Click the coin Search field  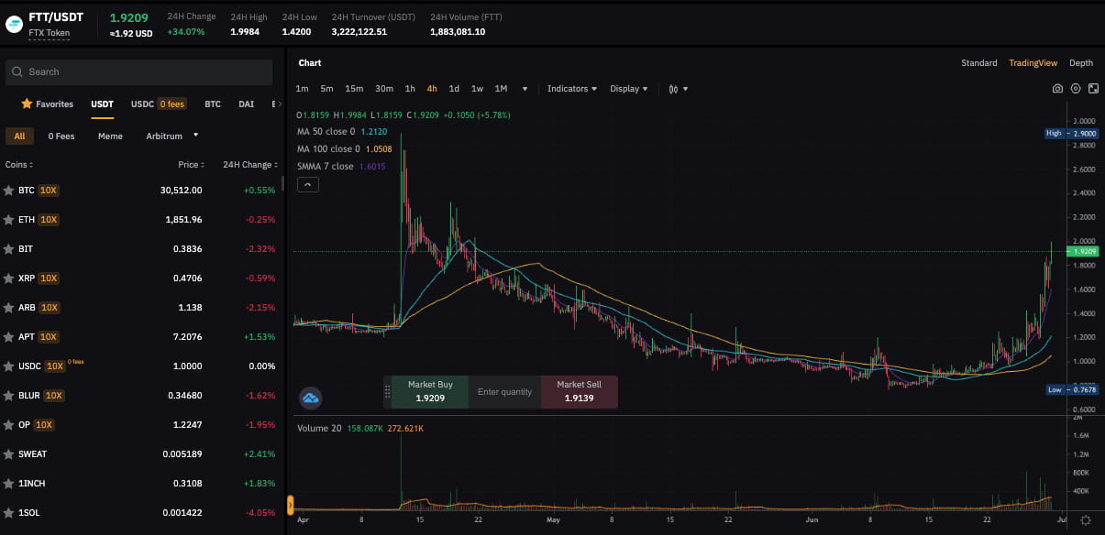(x=138, y=72)
